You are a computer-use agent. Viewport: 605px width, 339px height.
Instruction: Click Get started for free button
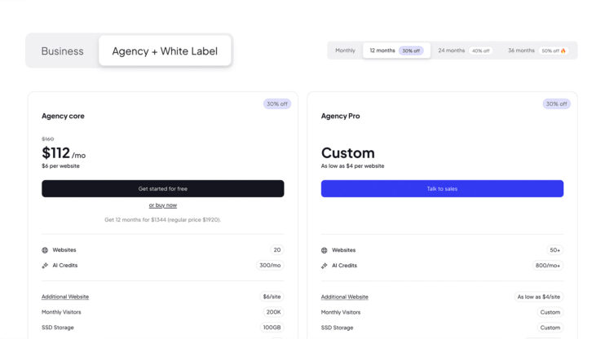[163, 188]
